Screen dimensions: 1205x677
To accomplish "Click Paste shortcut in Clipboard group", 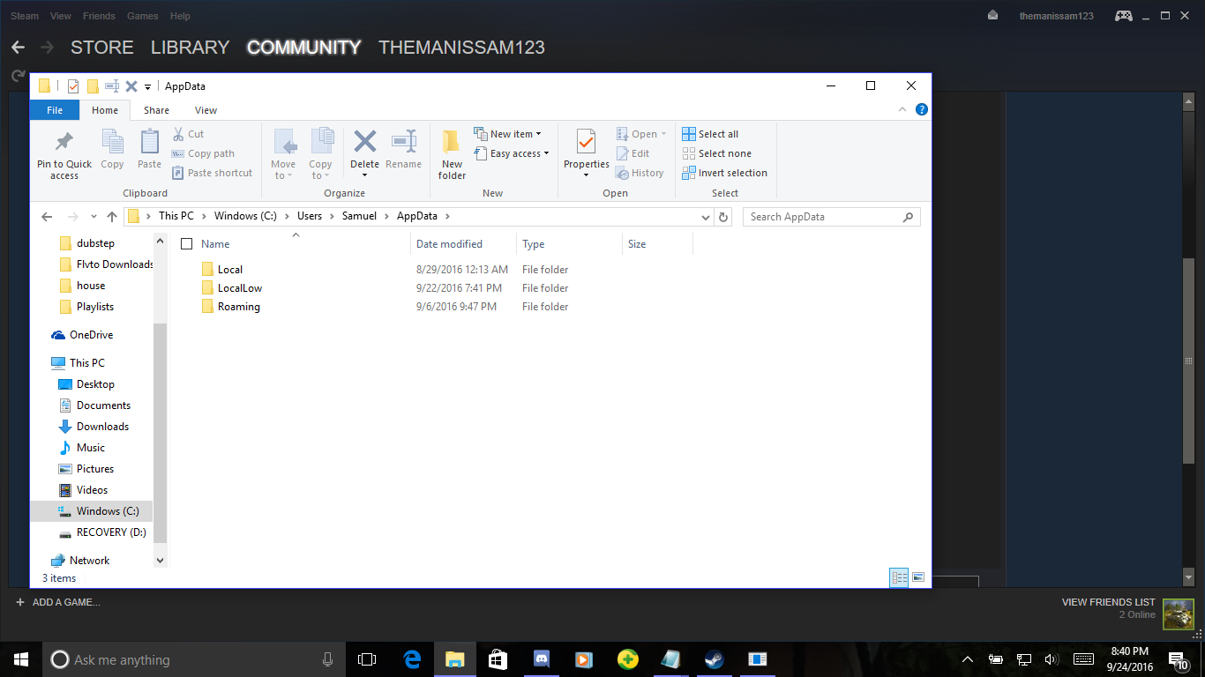I will (x=212, y=173).
